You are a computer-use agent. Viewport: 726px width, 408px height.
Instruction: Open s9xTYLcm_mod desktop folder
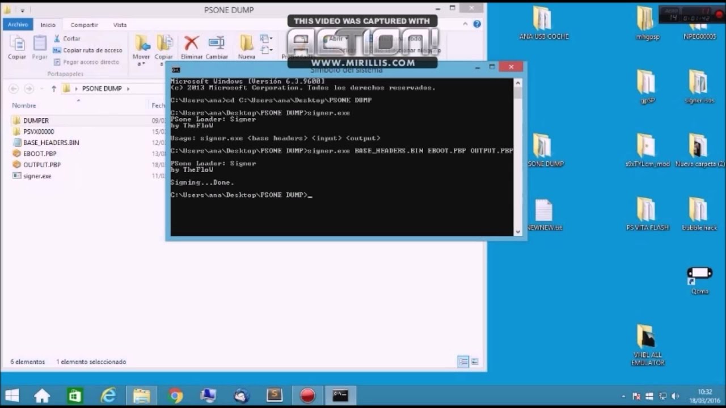(x=647, y=151)
